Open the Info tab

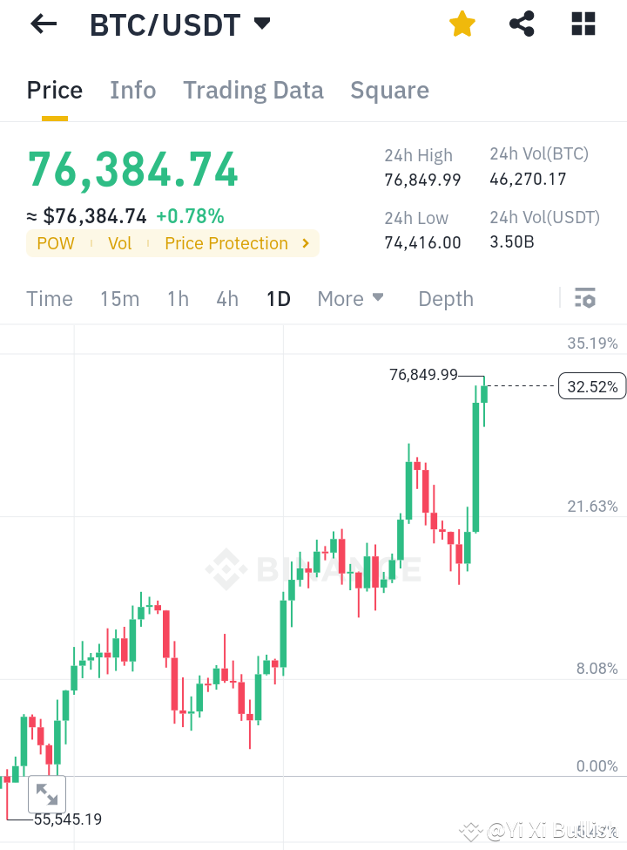(132, 90)
